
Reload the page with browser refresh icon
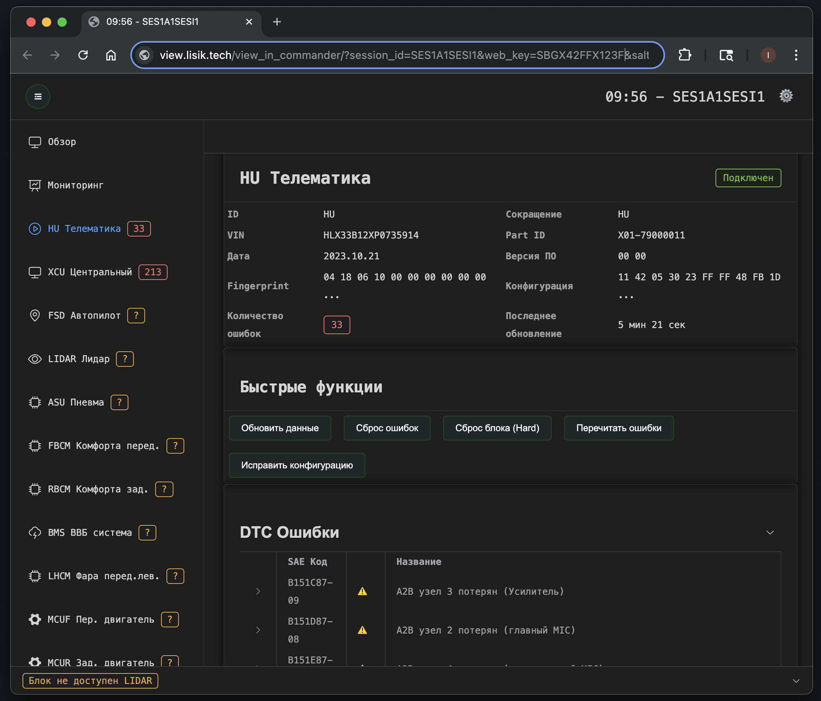coord(83,55)
